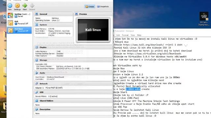The height and width of the screenshot is (118, 211).
Task: Open Notepad Edit menu
Action: 118,35
